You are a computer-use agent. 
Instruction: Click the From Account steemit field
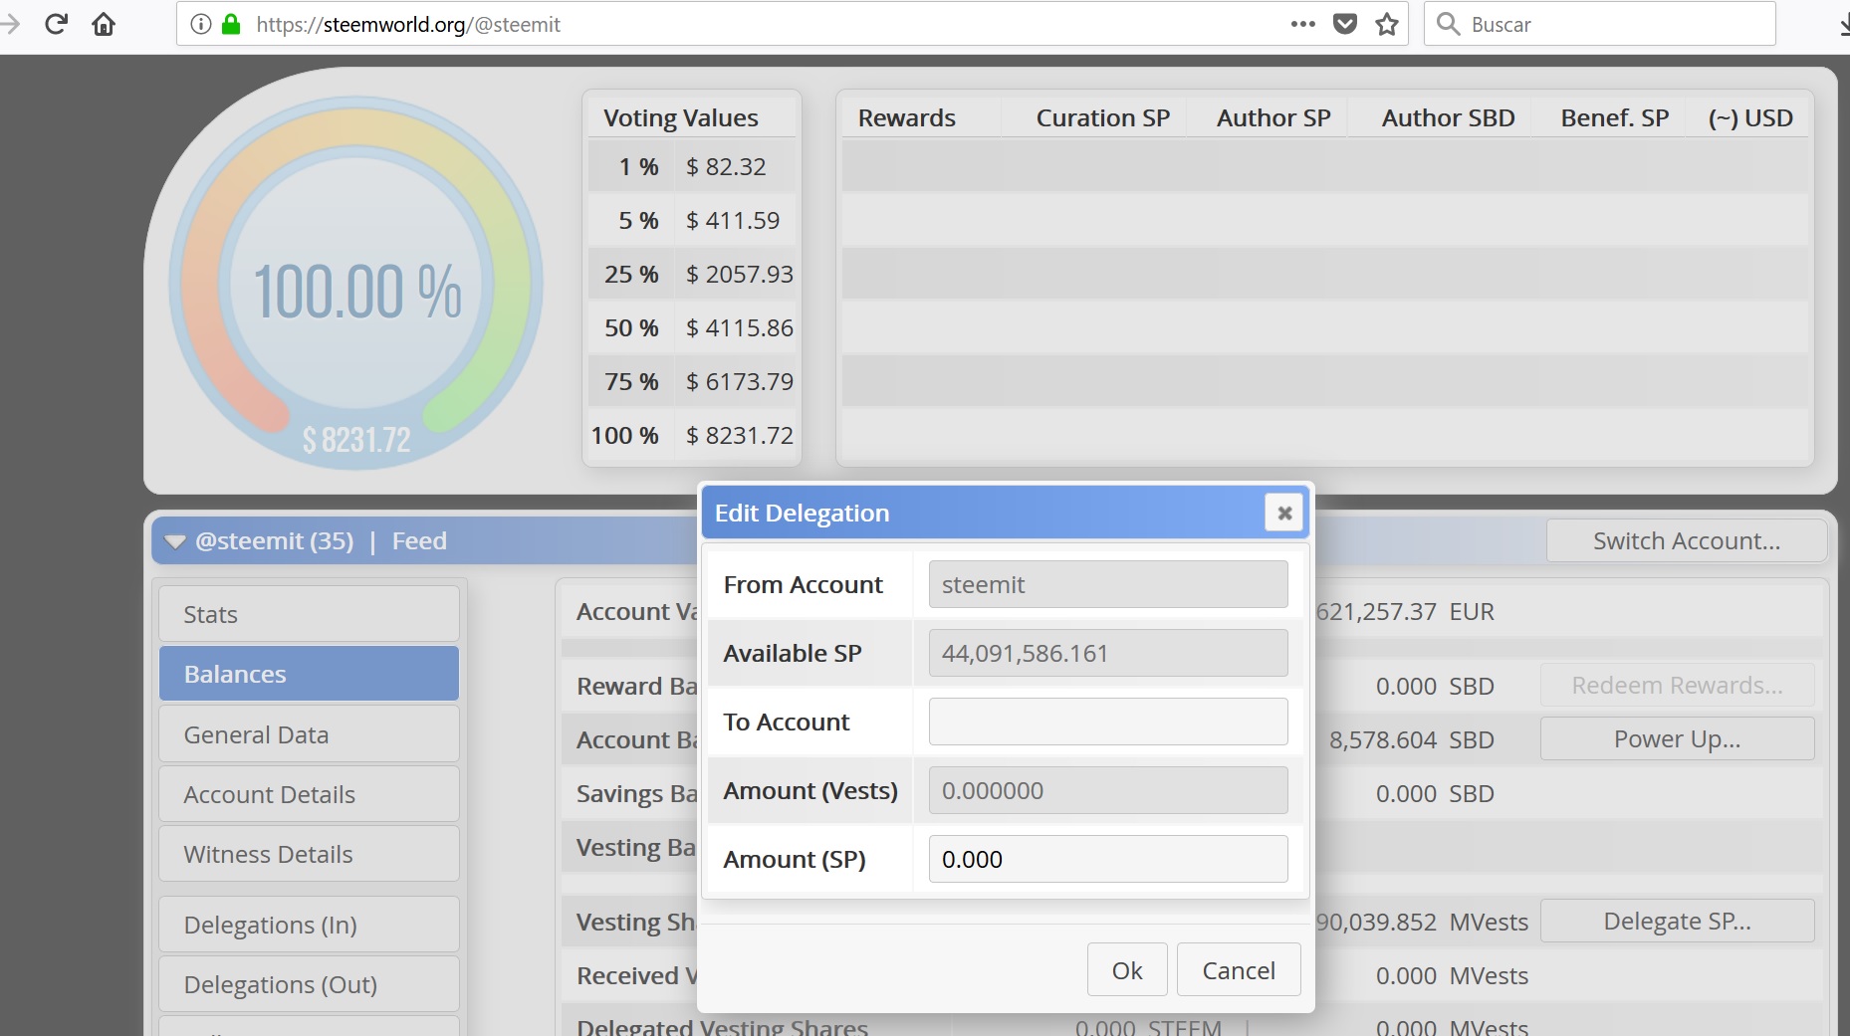pyautogui.click(x=1108, y=584)
